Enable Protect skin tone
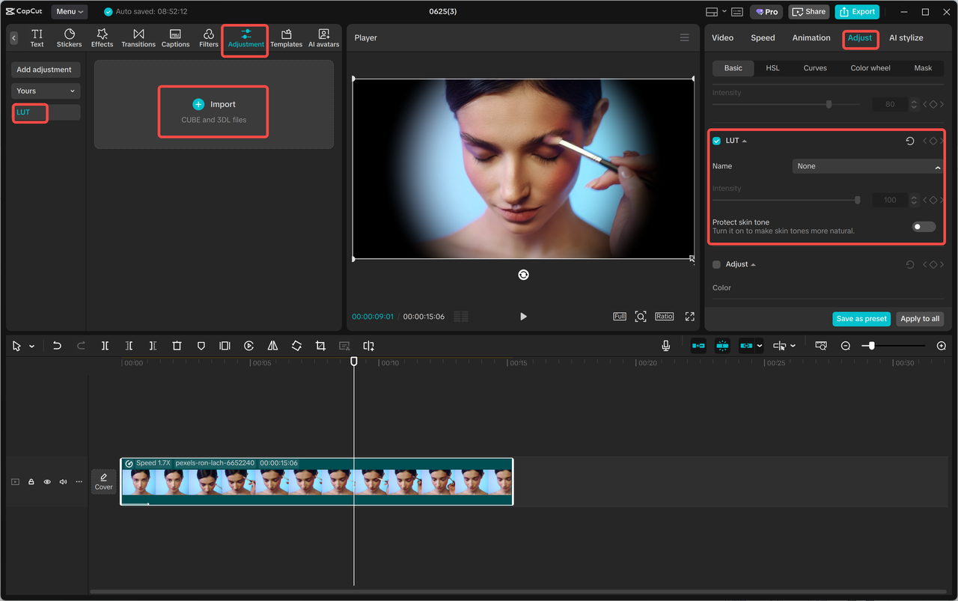Viewport: 958px width, 601px height. 924,226
